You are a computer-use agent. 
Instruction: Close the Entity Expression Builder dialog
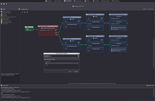coord(79,54)
